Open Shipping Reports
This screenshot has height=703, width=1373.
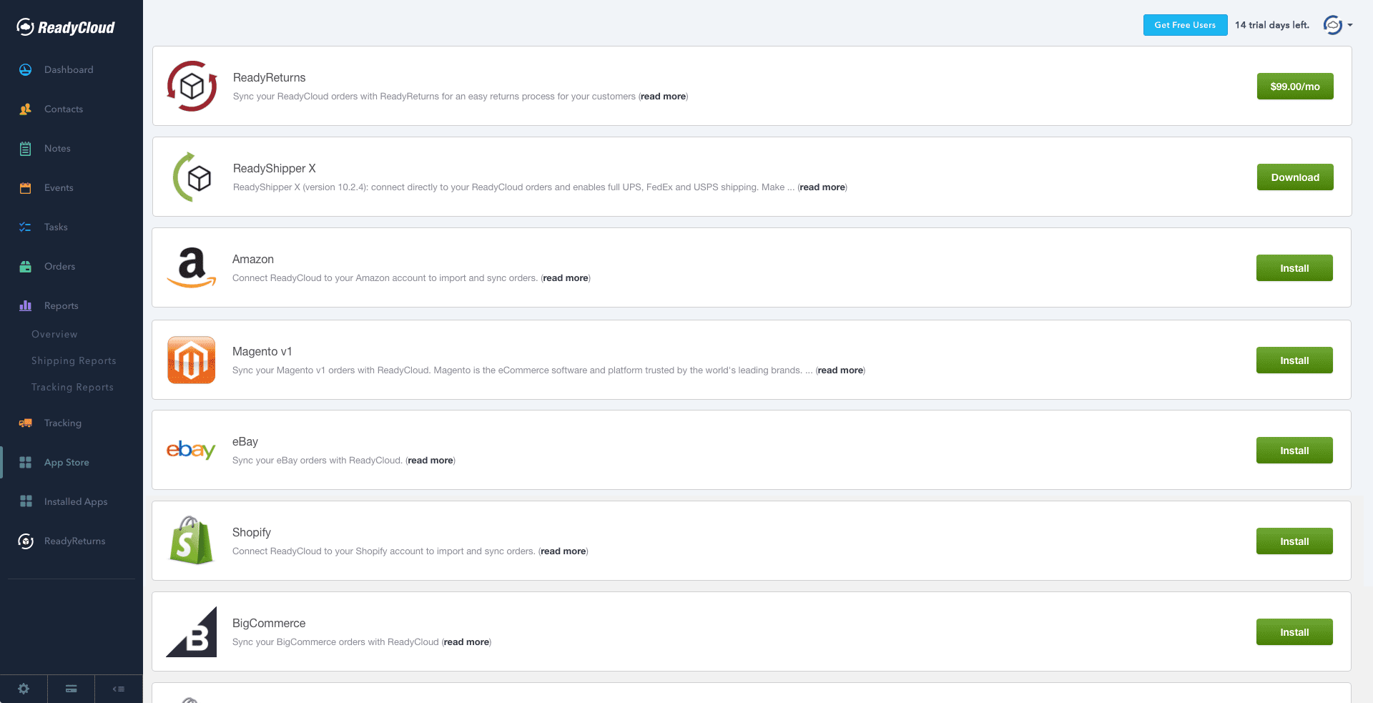74,360
